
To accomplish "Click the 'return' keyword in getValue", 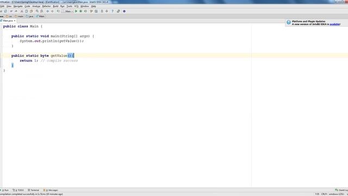I will 26,60.
